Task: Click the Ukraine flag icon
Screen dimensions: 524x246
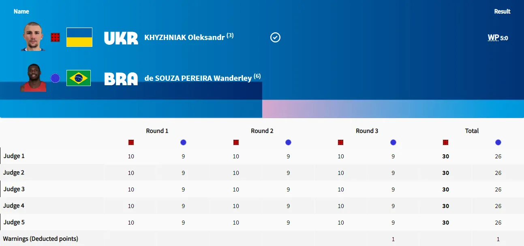Action: 79,37
